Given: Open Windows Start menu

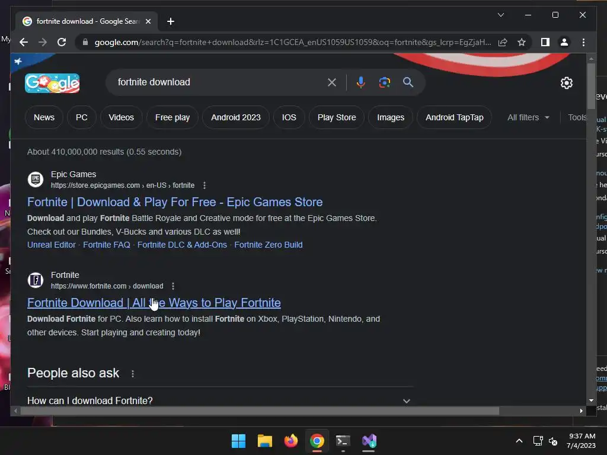Looking at the screenshot, I should (238, 441).
